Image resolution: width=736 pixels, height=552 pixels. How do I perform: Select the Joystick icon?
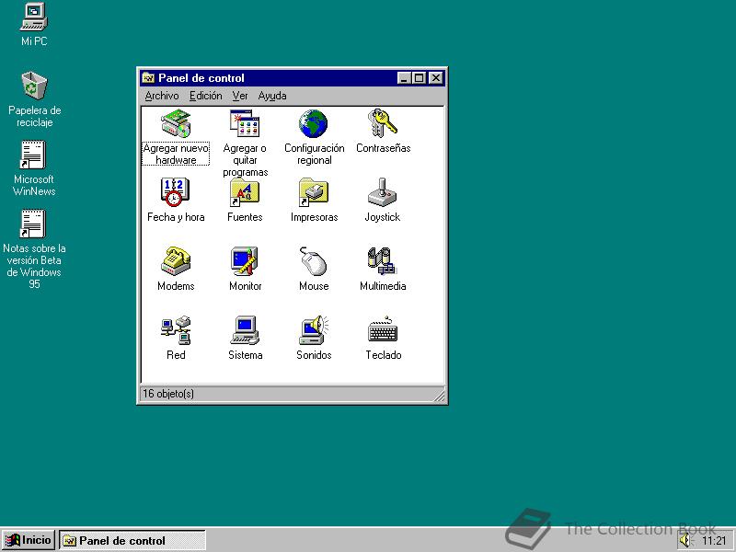tap(382, 192)
